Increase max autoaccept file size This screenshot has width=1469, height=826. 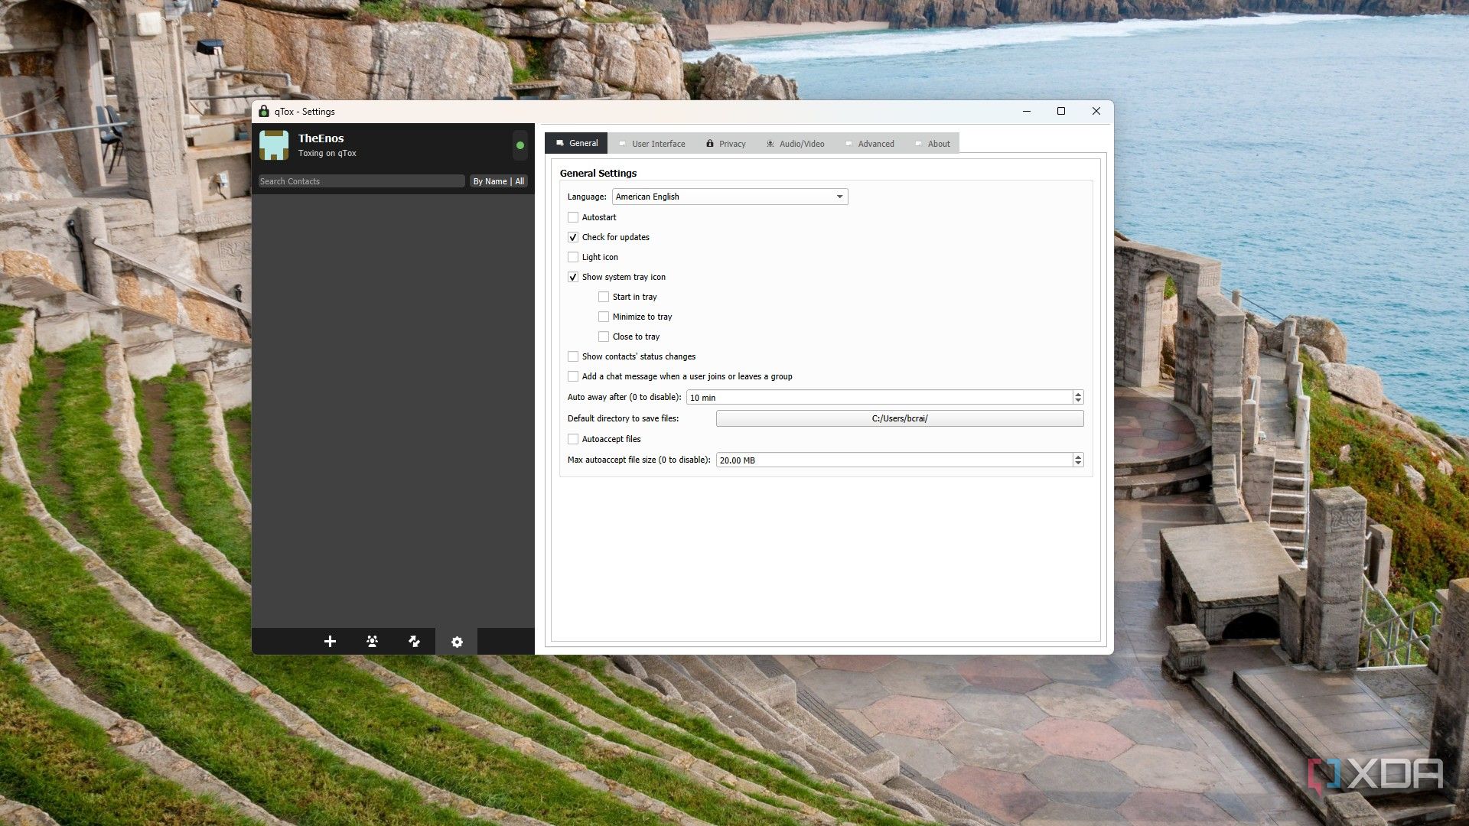(x=1078, y=457)
